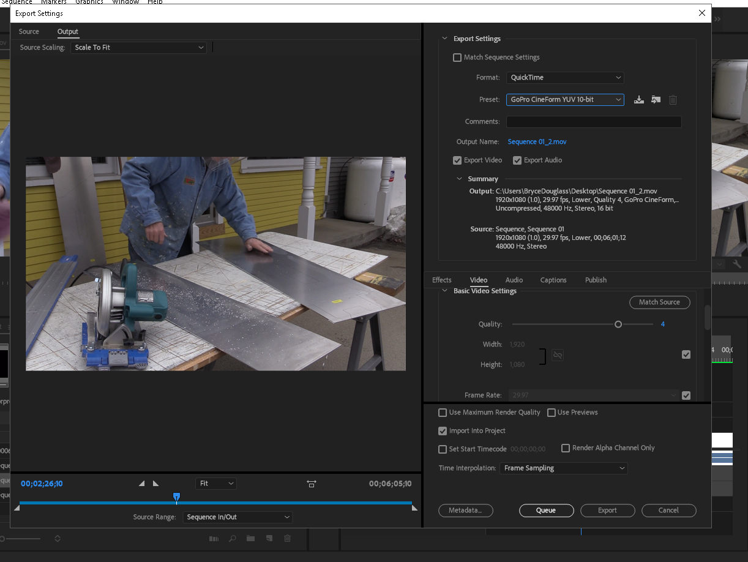The image size is (748, 562).
Task: Click the Set In Point triangle icon
Action: pyautogui.click(x=142, y=484)
